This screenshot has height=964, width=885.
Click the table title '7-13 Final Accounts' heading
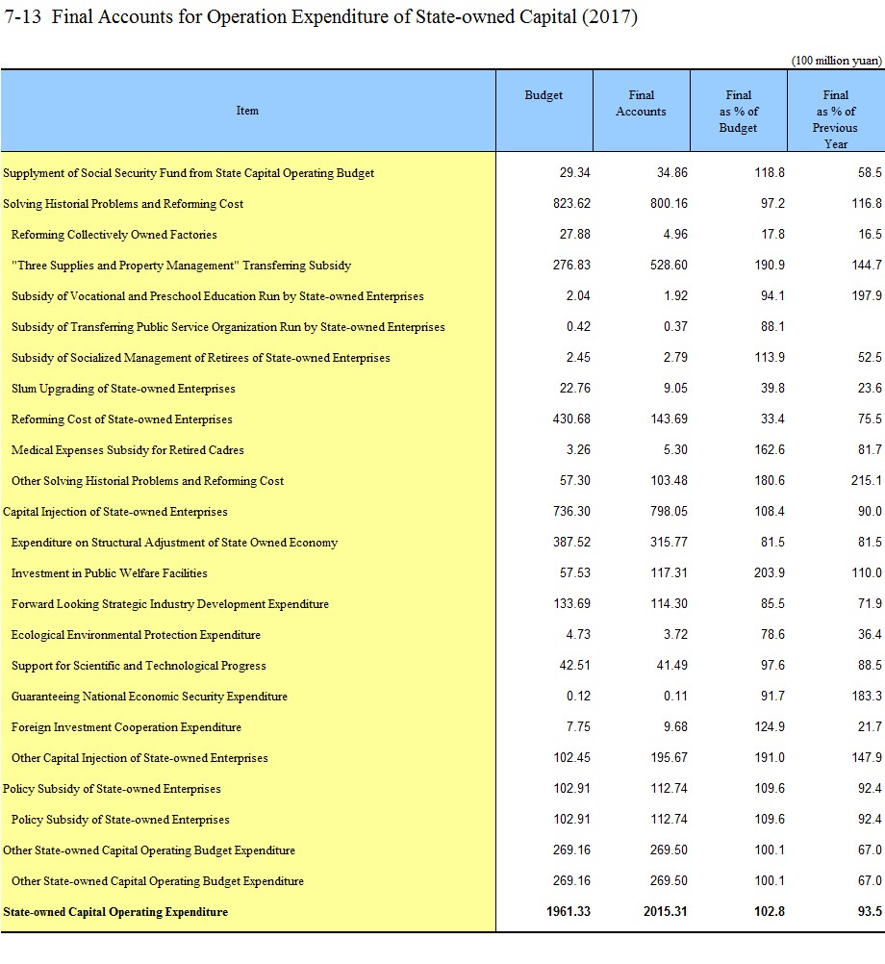tap(321, 16)
